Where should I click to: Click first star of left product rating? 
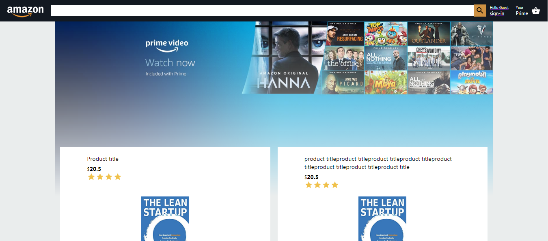[x=91, y=177]
